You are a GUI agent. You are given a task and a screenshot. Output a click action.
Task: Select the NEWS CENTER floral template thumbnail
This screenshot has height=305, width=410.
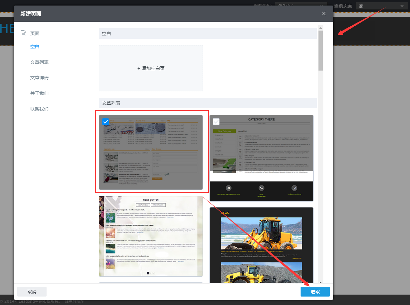(x=151, y=236)
